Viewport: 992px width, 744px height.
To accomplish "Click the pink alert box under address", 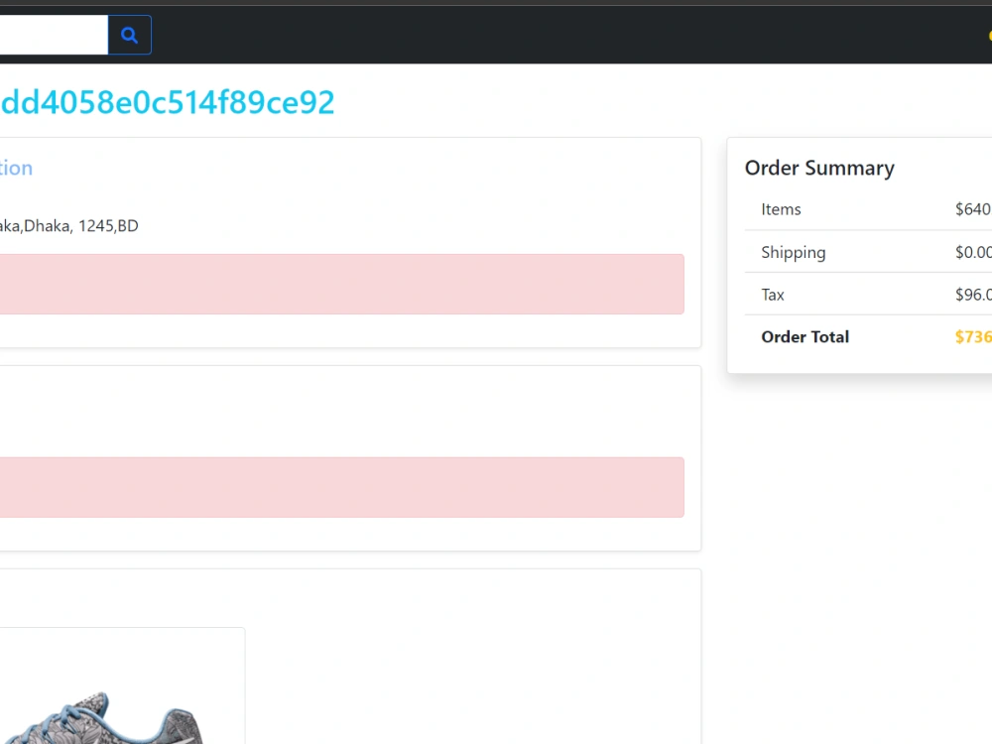I will pyautogui.click(x=341, y=284).
